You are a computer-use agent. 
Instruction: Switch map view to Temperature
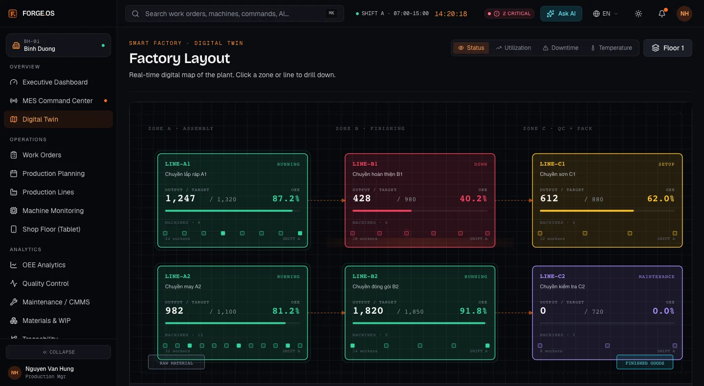pos(611,48)
